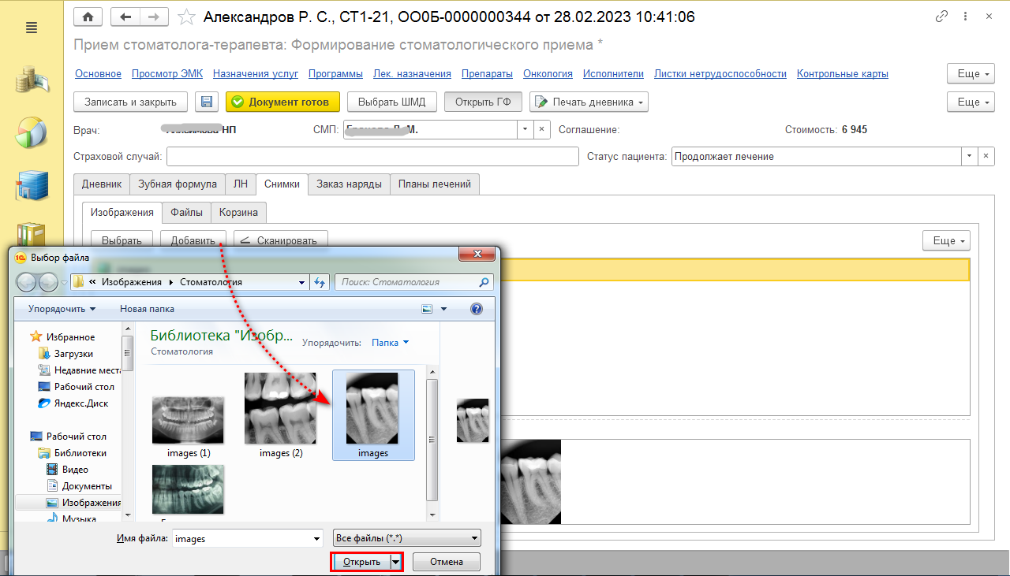Click Выбрать button in images panel
Screen dimensions: 1010x576
click(122, 241)
